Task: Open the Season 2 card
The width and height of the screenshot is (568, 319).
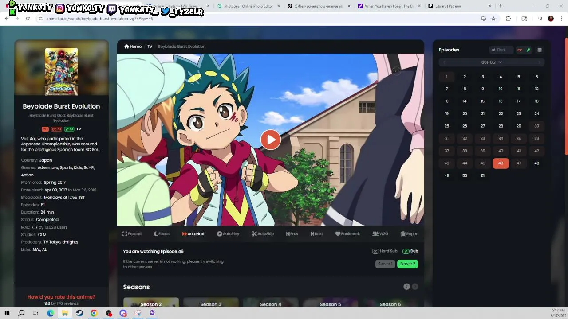Action: click(x=151, y=303)
